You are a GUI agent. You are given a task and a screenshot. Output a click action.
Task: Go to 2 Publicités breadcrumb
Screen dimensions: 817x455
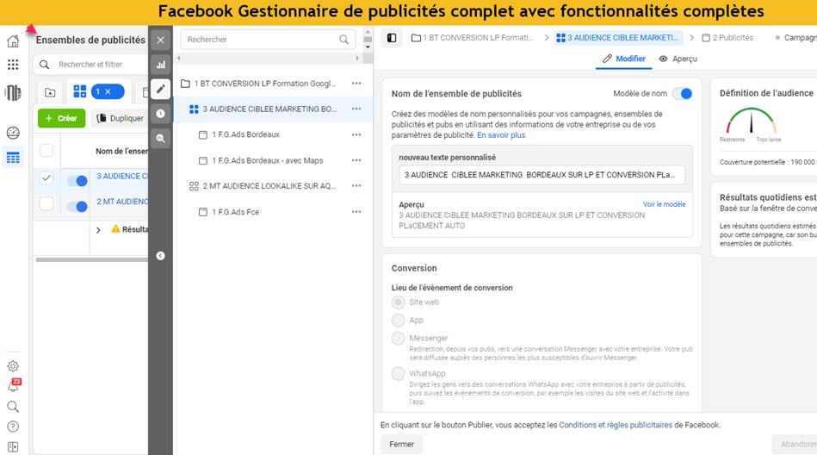tap(727, 38)
